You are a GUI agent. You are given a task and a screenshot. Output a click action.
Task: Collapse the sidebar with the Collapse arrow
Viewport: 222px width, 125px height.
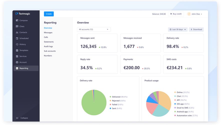pos(17,118)
